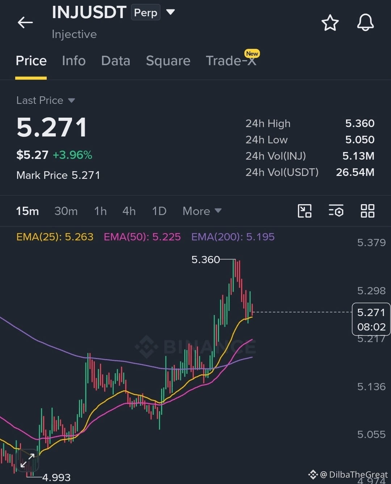Tap the 5.298 price axis label
The height and width of the screenshot is (484, 391).
(x=371, y=291)
